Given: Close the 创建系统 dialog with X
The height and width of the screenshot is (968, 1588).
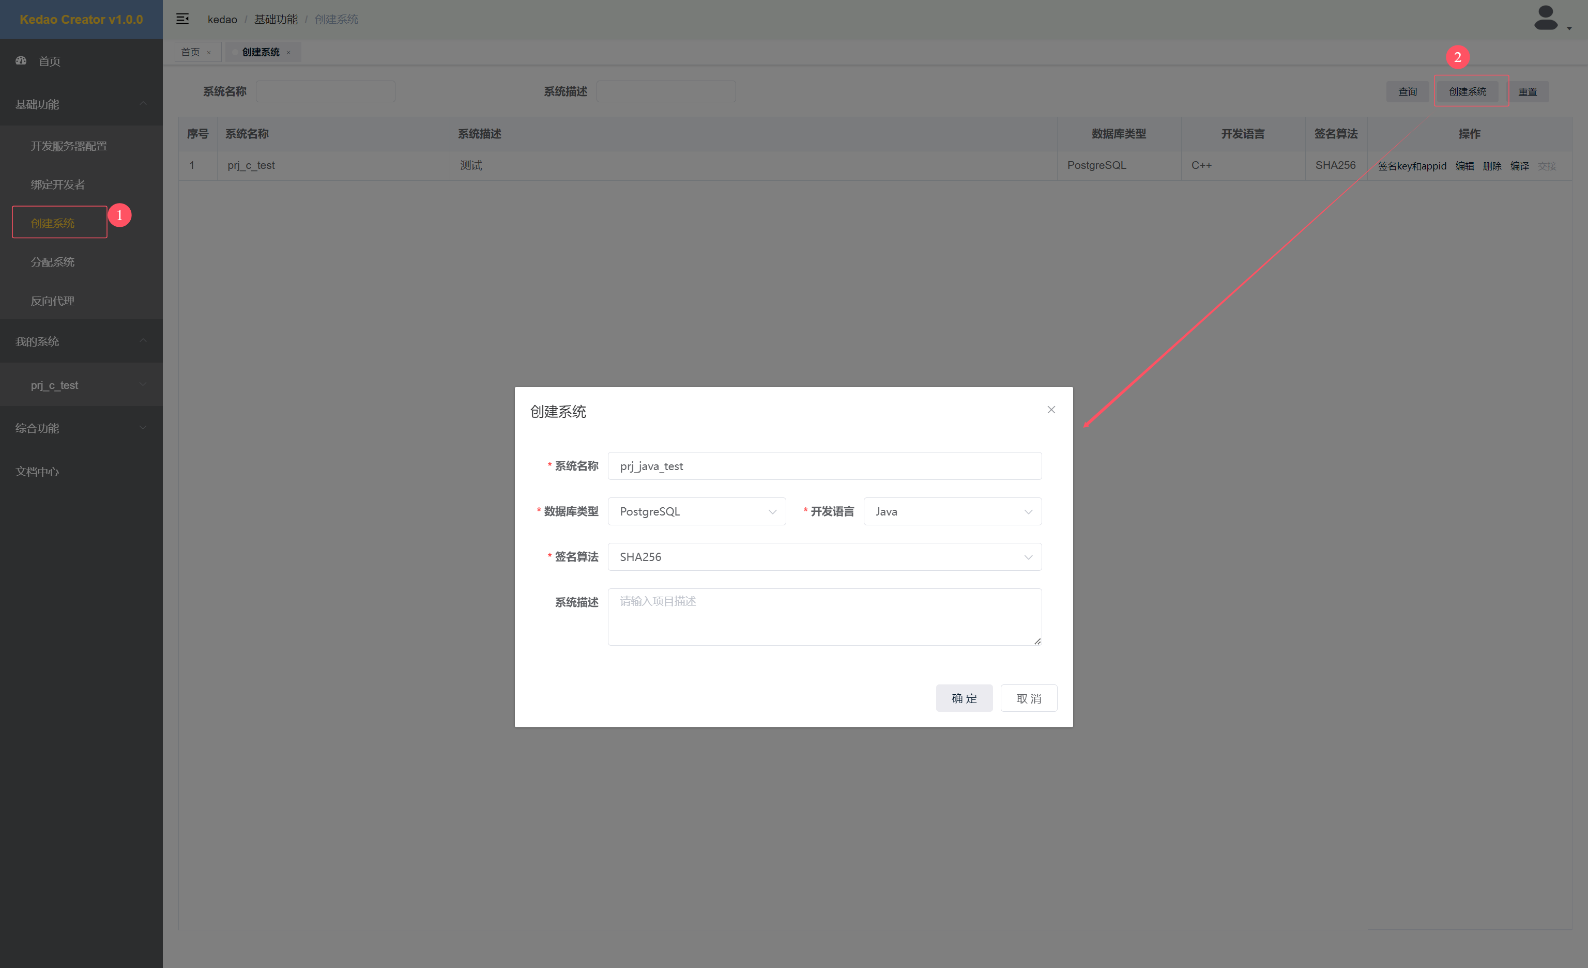Looking at the screenshot, I should tap(1051, 410).
